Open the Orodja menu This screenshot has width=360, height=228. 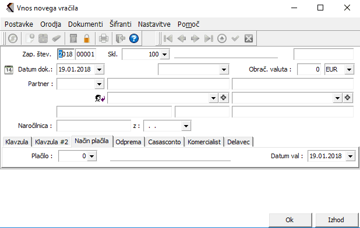pyautogui.click(x=51, y=24)
